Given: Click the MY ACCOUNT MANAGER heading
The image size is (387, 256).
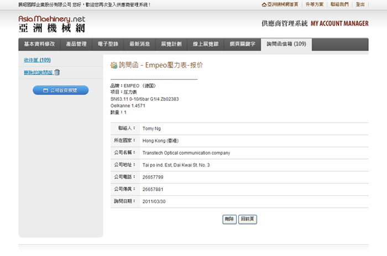Looking at the screenshot, I should click(339, 23).
